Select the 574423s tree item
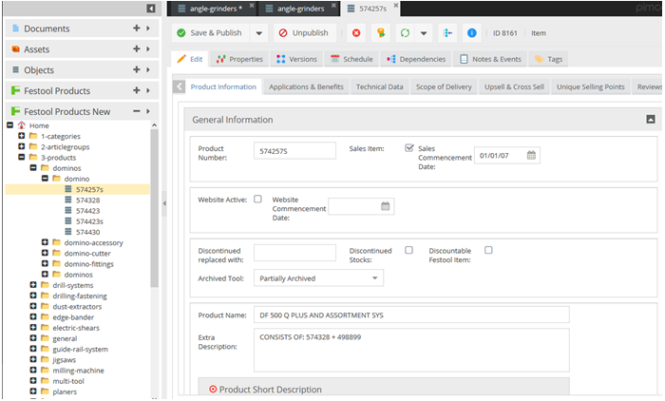665x401 pixels. (x=89, y=221)
